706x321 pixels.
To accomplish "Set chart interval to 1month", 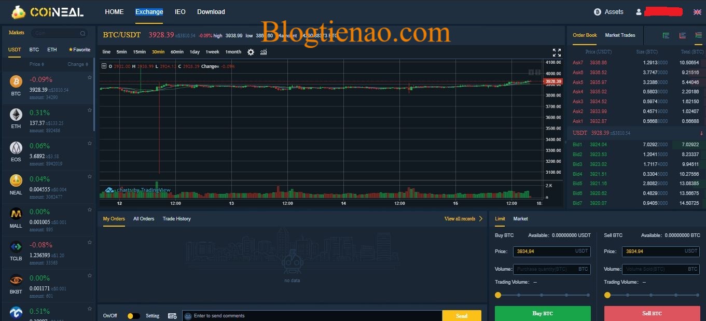I will [233, 52].
